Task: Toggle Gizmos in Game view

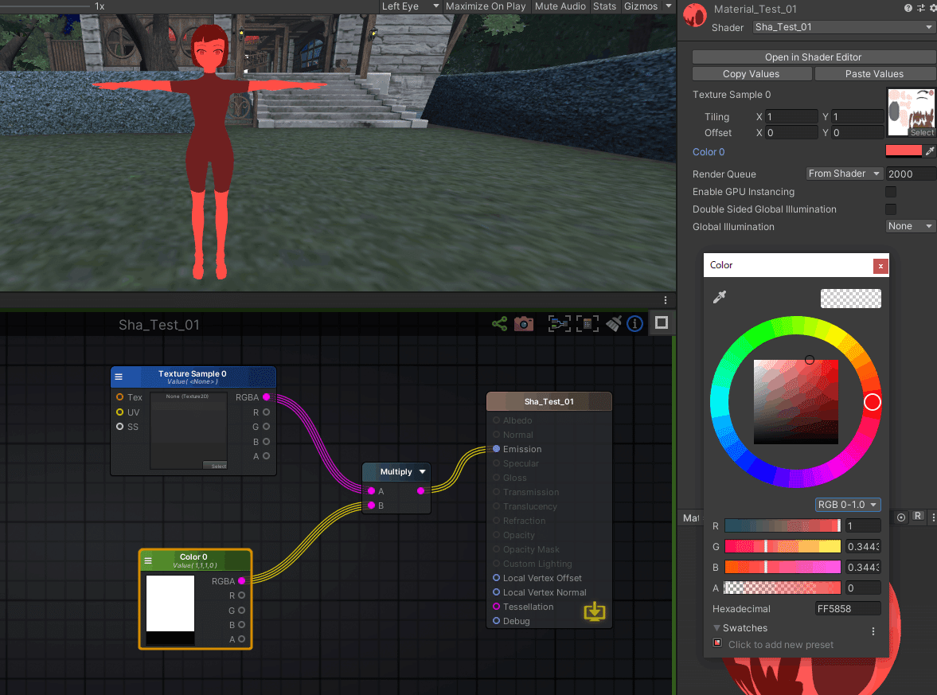Action: (641, 6)
